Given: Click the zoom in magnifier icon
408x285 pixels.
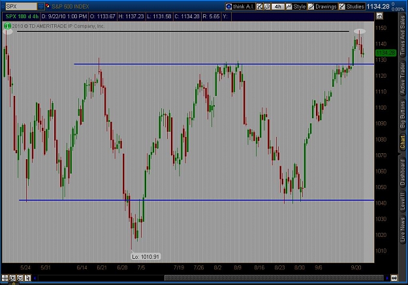Looking at the screenshot, I should pos(12,278).
